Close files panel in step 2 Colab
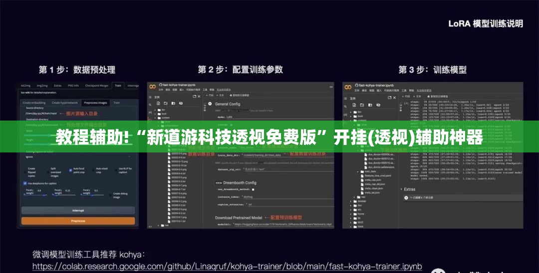The width and height of the screenshot is (539, 273). 199,97
